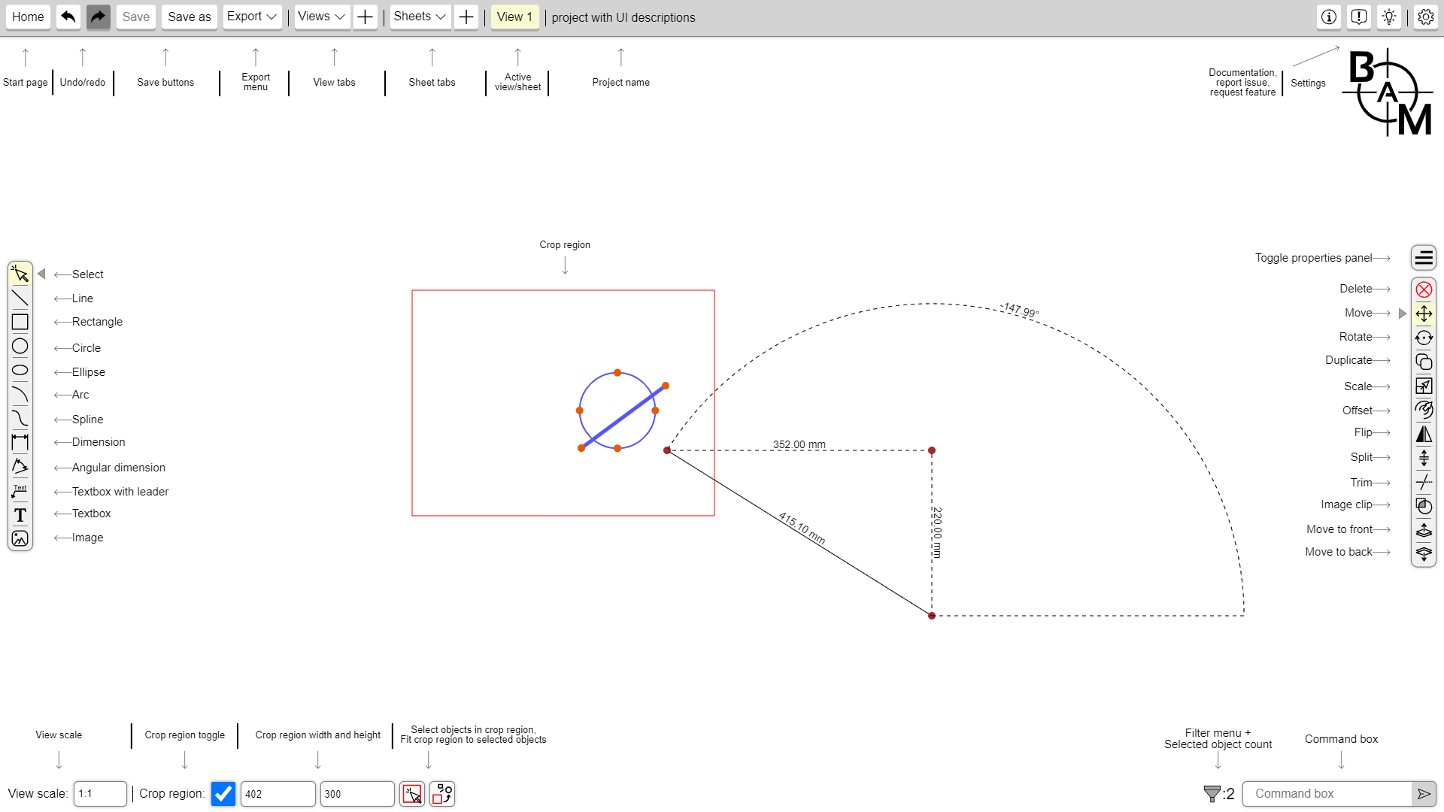Pick the Angular dimension tool

tap(20, 466)
